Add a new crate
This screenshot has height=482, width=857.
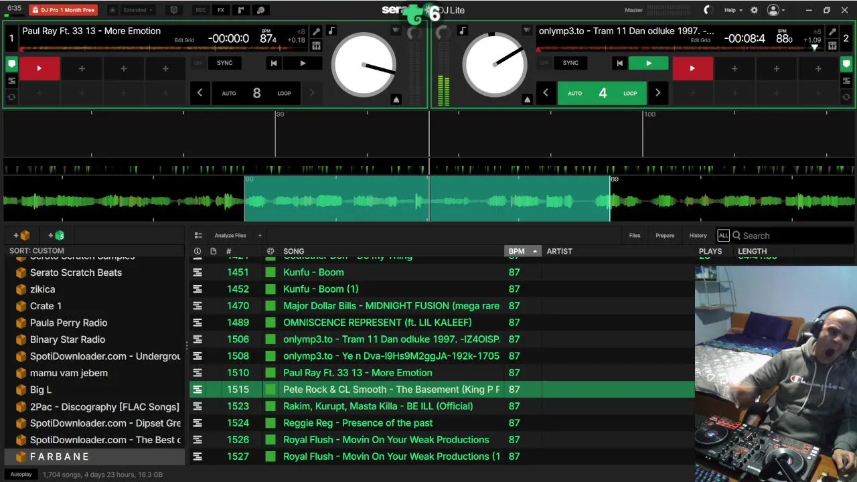[x=22, y=236]
